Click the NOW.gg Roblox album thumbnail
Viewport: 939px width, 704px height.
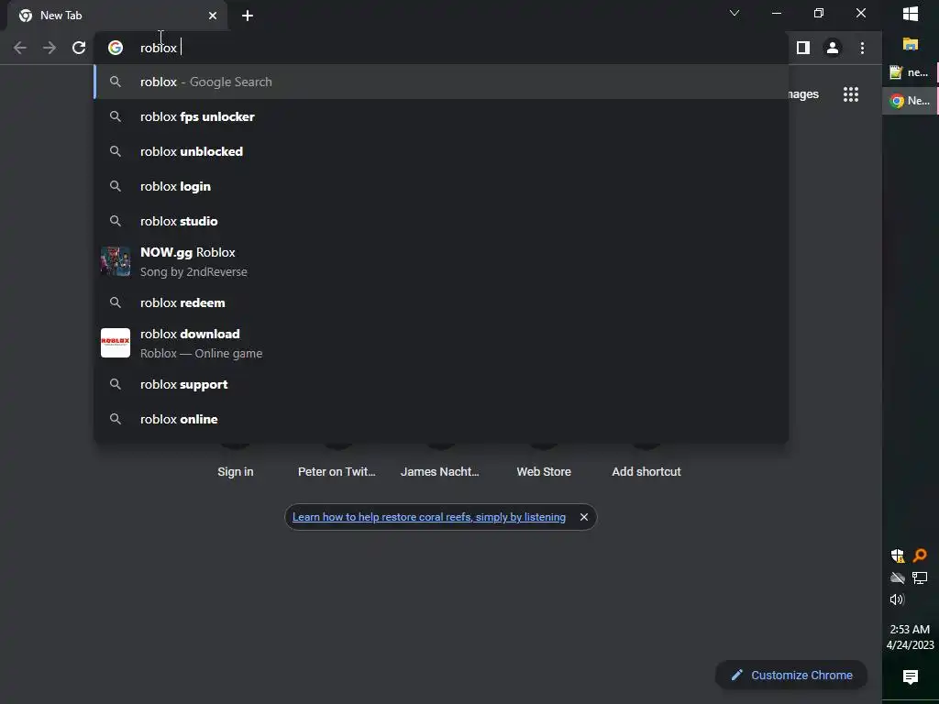pyautogui.click(x=116, y=261)
